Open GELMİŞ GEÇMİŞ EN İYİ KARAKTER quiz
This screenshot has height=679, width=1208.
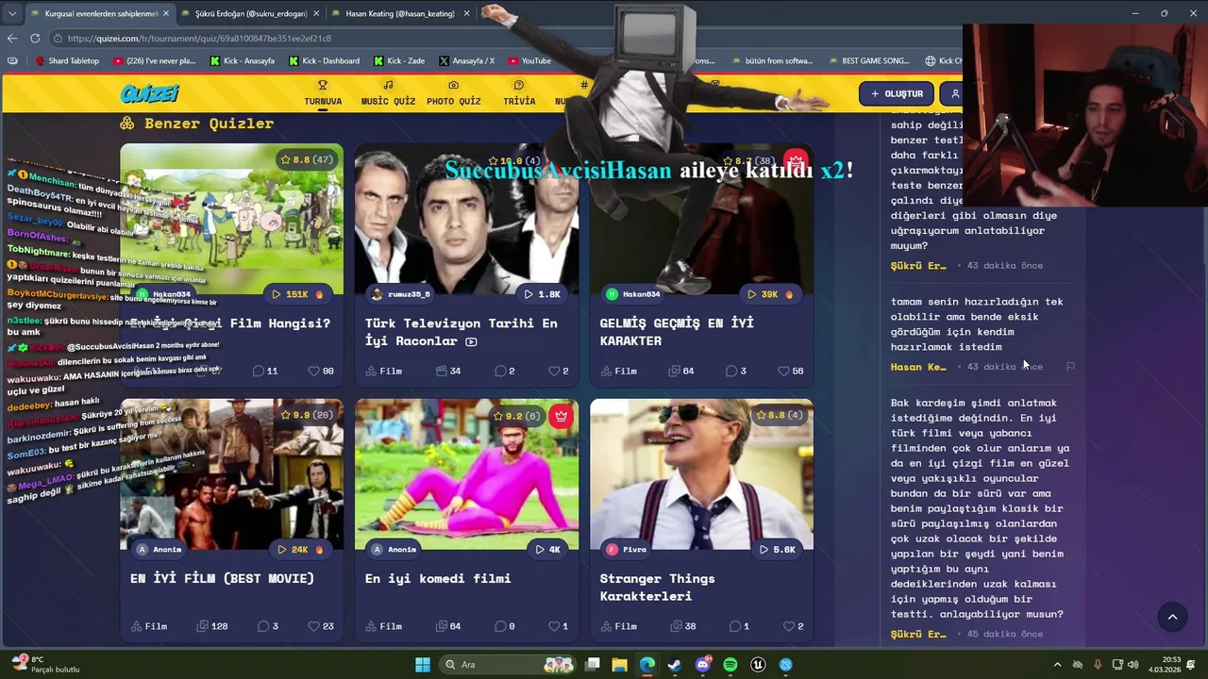click(x=677, y=332)
